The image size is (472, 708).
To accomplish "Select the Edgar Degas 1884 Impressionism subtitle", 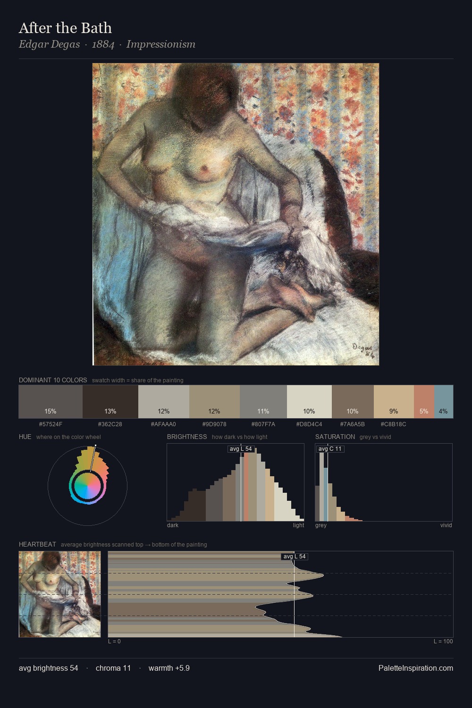I will tap(107, 44).
